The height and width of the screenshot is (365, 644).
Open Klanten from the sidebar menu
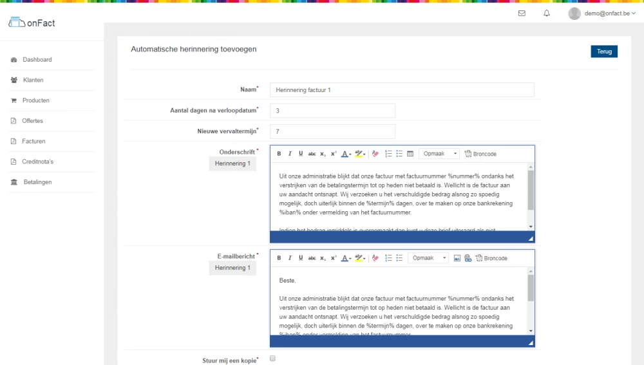click(33, 80)
